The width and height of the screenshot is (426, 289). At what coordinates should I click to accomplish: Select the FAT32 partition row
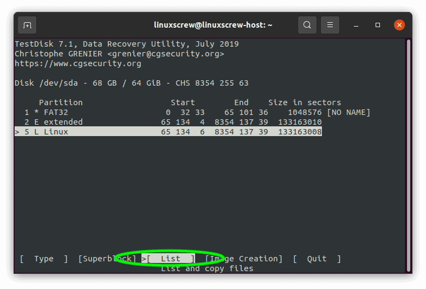pos(197,112)
